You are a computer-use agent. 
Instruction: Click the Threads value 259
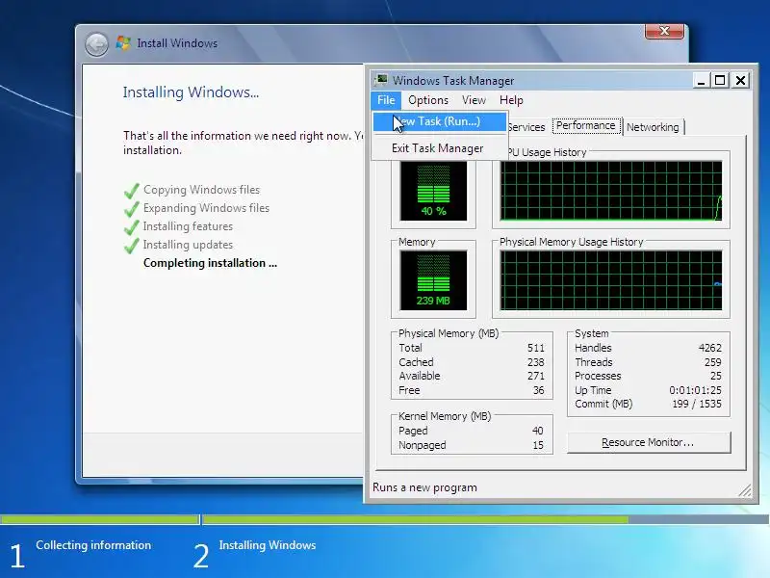(x=713, y=362)
